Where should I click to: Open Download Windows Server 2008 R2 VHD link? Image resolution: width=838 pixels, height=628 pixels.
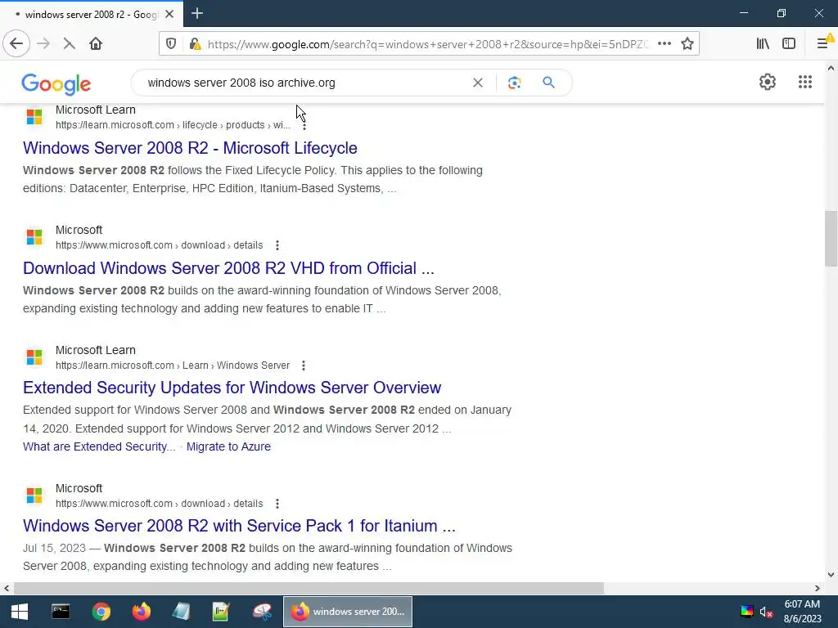pyautogui.click(x=229, y=268)
